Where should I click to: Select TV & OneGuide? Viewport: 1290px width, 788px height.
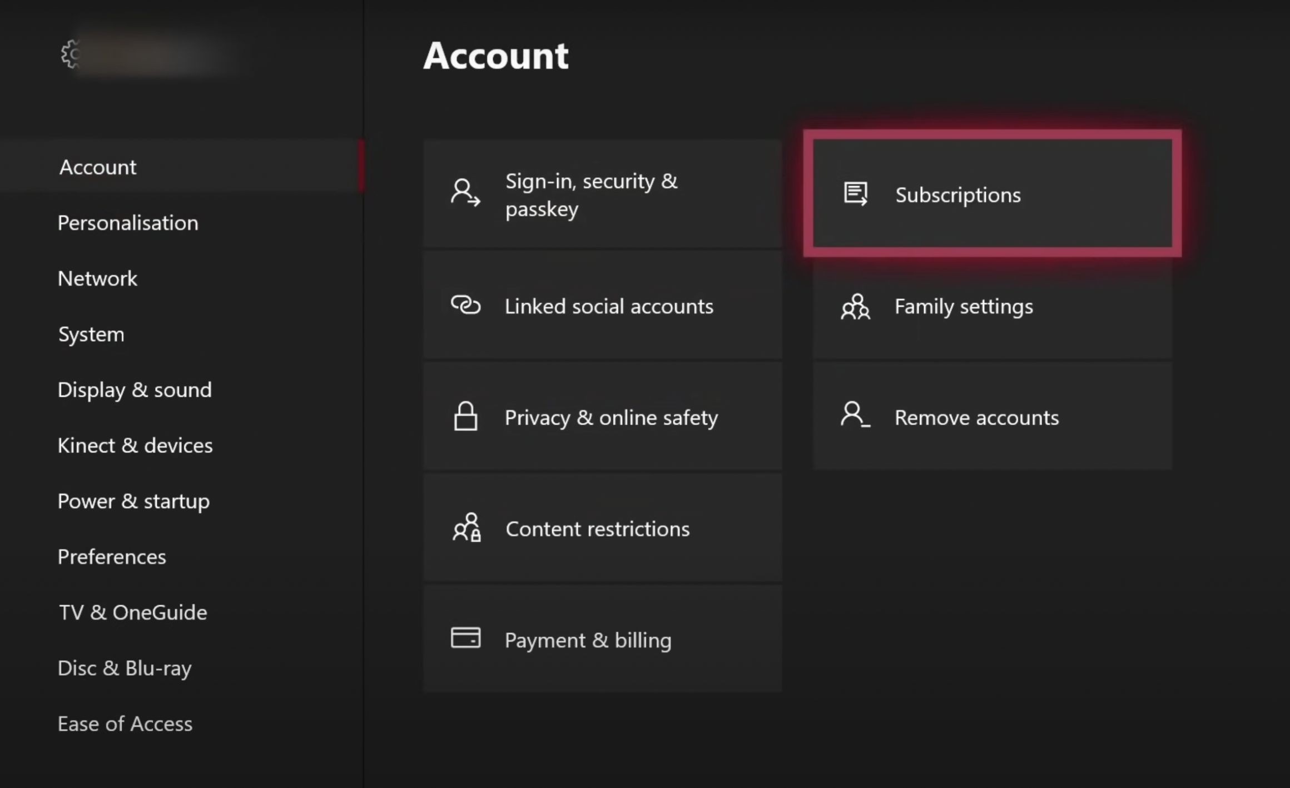(x=132, y=612)
